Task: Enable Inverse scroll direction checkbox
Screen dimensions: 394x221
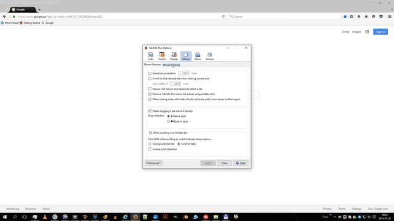Action: coord(150,149)
